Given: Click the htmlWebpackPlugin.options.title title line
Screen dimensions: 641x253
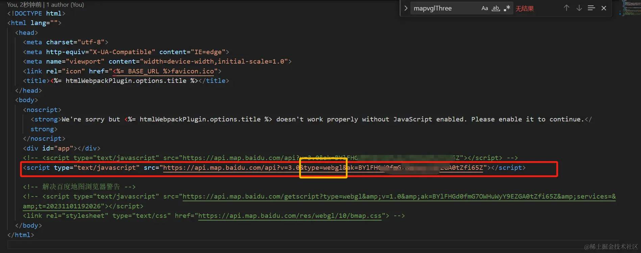Looking at the screenshot, I should [126, 81].
